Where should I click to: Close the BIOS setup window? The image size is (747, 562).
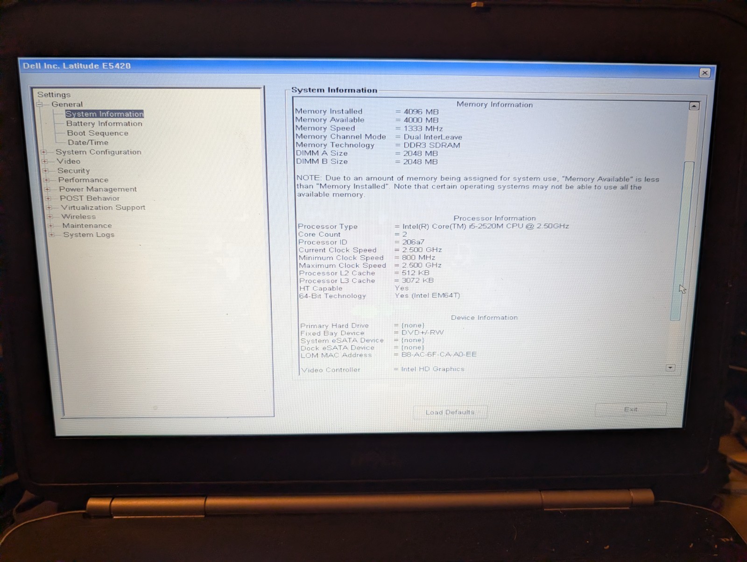coord(705,73)
